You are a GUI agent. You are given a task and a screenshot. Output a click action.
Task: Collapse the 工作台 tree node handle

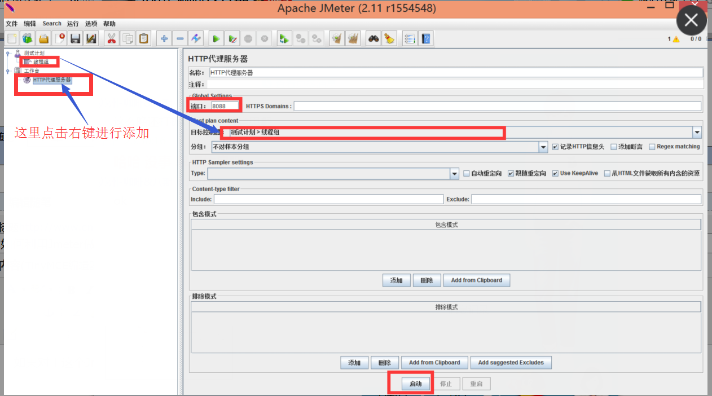point(8,71)
